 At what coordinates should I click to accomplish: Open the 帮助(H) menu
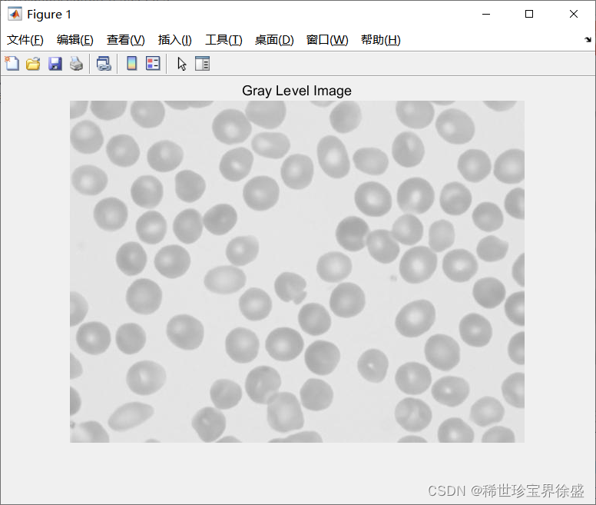(380, 40)
